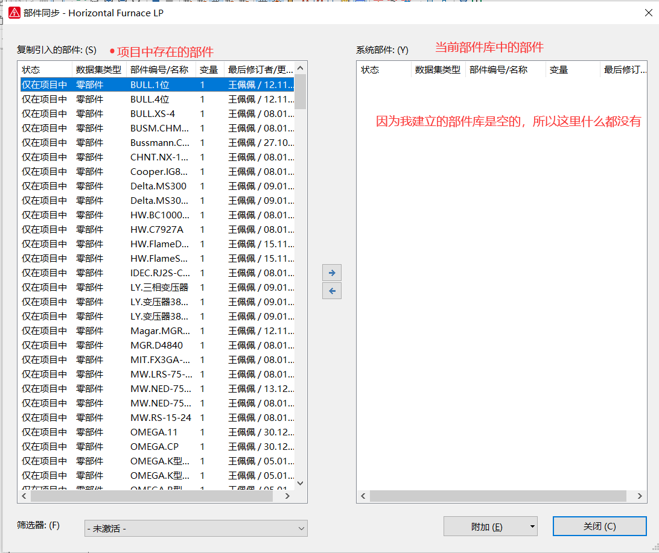Sort left list by 数据集类型 column header
Screen dimensions: 659x553
pos(99,70)
